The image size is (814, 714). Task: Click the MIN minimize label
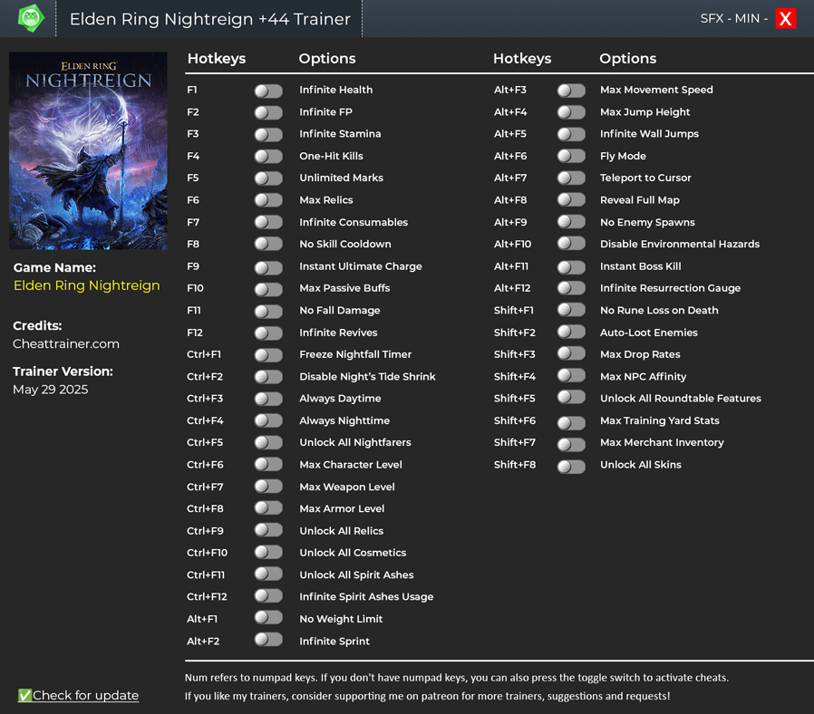tap(747, 19)
